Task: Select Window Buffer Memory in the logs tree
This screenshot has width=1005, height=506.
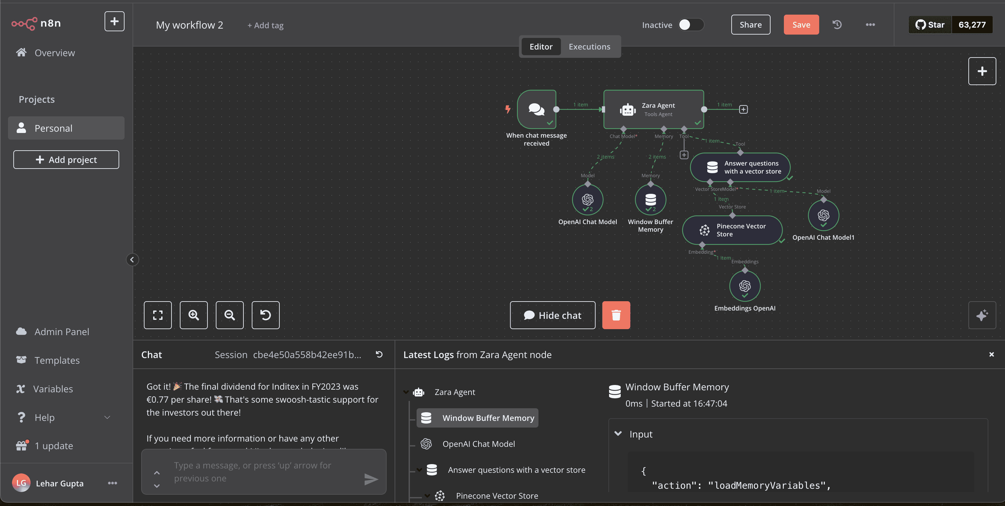Action: (x=478, y=418)
